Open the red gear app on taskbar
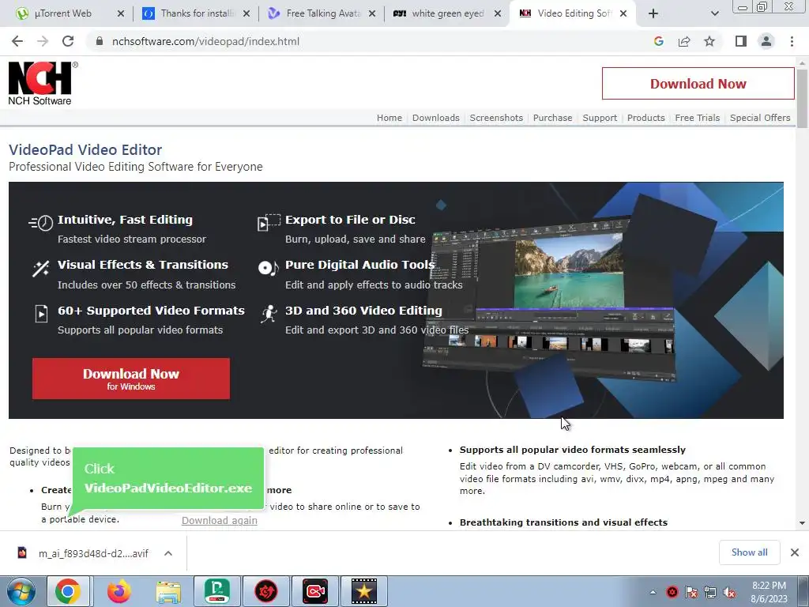The width and height of the screenshot is (809, 607). (266, 591)
